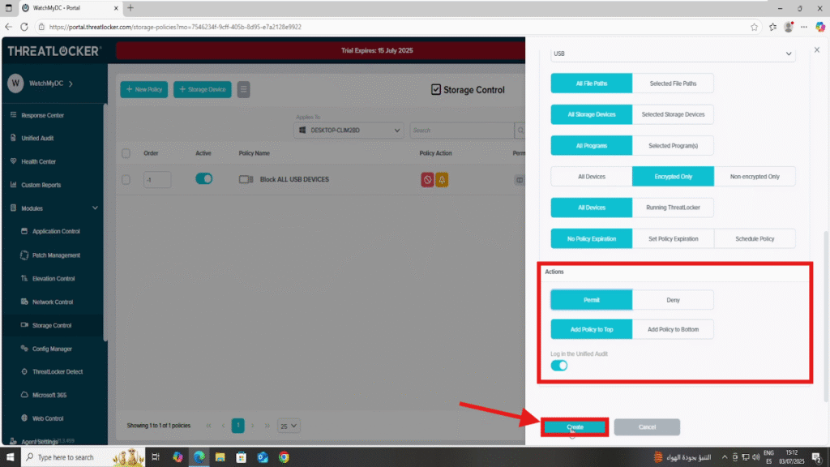The image size is (830, 467).
Task: Click the red deny policy action icon
Action: point(427,179)
